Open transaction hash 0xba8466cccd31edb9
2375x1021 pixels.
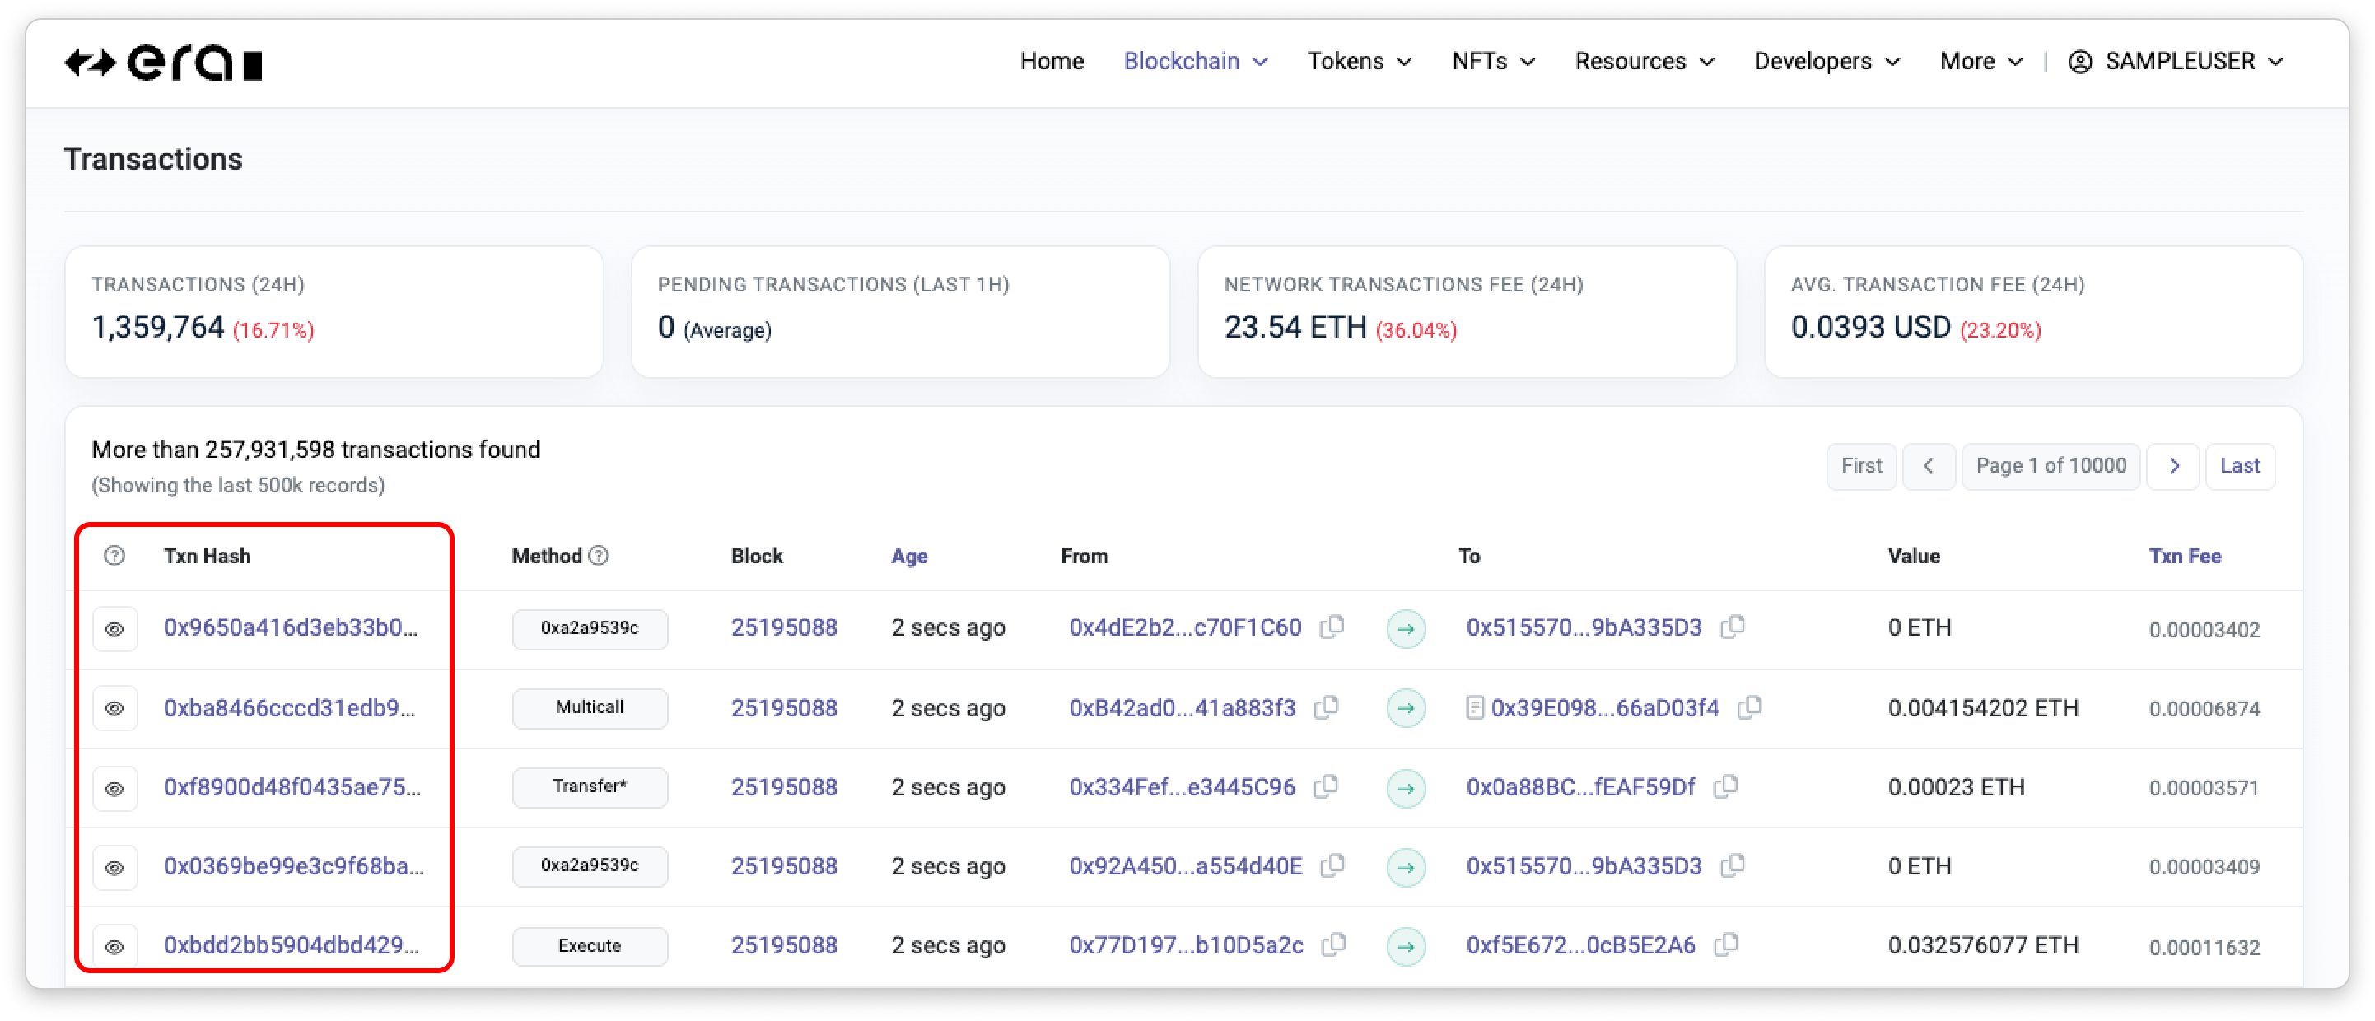[290, 707]
